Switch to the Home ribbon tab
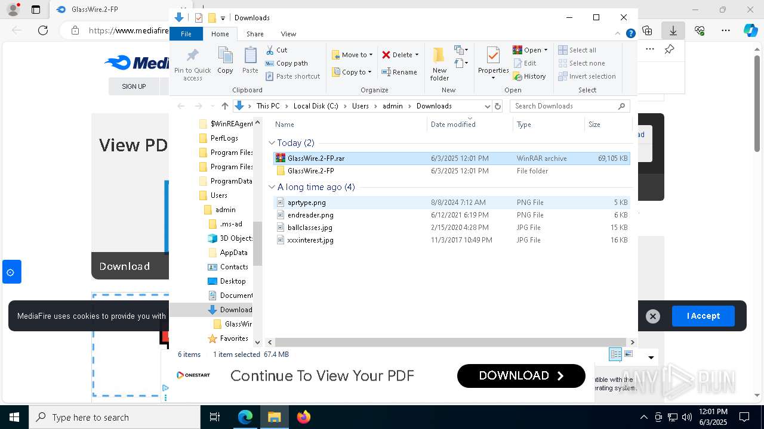The image size is (764, 429). (x=220, y=34)
